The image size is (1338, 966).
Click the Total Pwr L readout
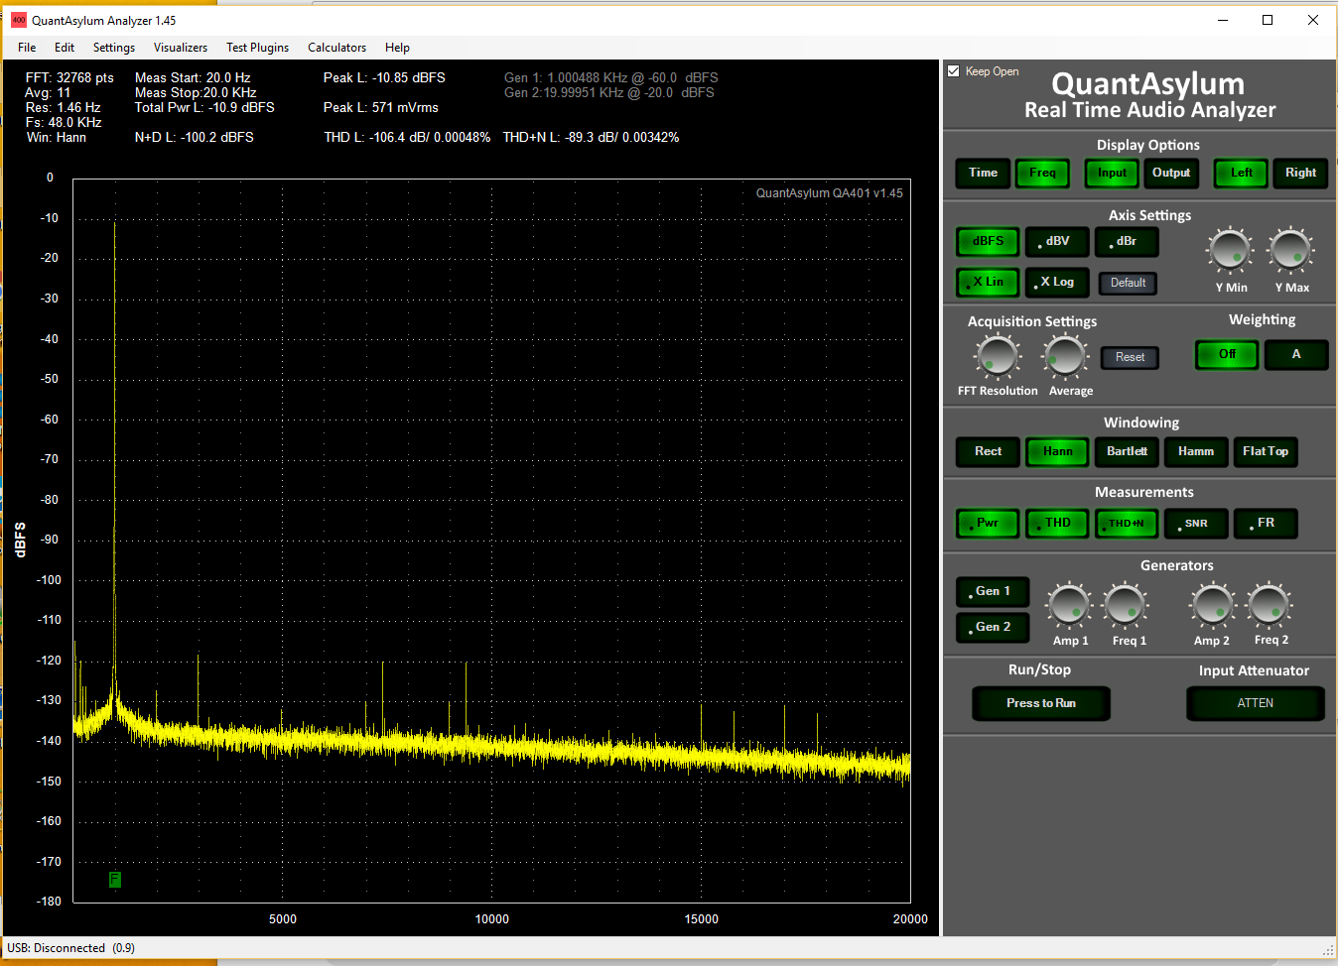point(204,108)
